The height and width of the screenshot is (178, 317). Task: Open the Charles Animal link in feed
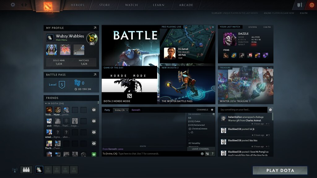pos(253,121)
